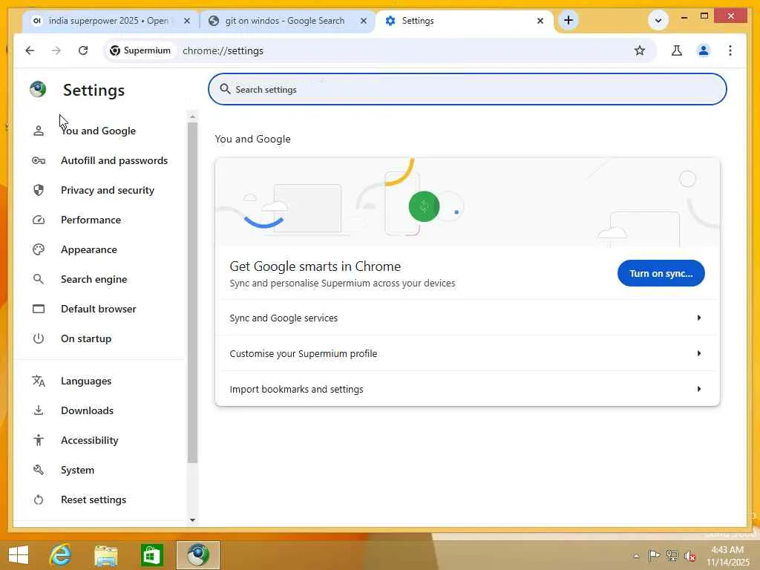Click the back navigation arrow

[x=30, y=50]
